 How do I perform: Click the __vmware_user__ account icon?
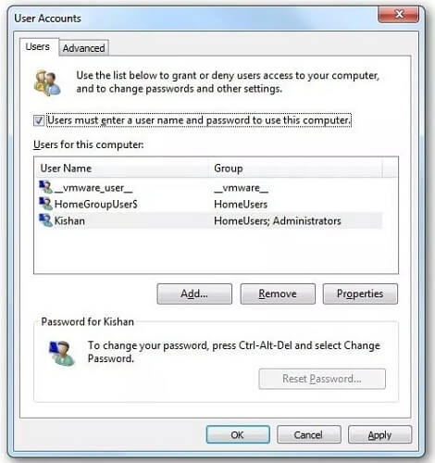pyautogui.click(x=45, y=187)
